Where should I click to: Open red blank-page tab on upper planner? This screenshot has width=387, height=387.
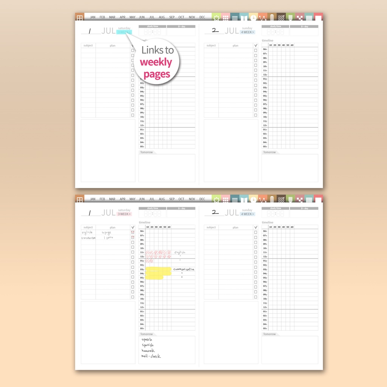tap(318, 17)
